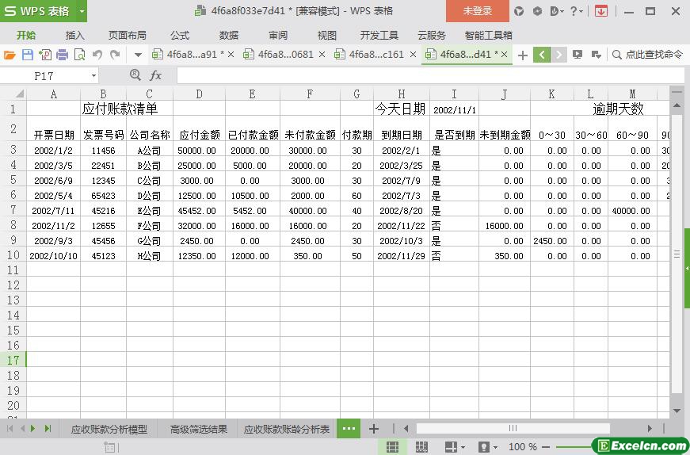The height and width of the screenshot is (455, 690).
Task: Select cell with value 40000.00 in 60~90 column
Action: coord(632,211)
